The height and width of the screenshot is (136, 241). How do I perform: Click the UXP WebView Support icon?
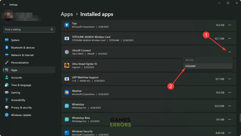click(x=67, y=79)
